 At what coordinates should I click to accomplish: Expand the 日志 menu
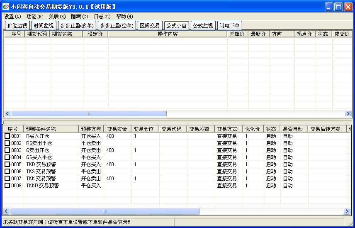102,17
